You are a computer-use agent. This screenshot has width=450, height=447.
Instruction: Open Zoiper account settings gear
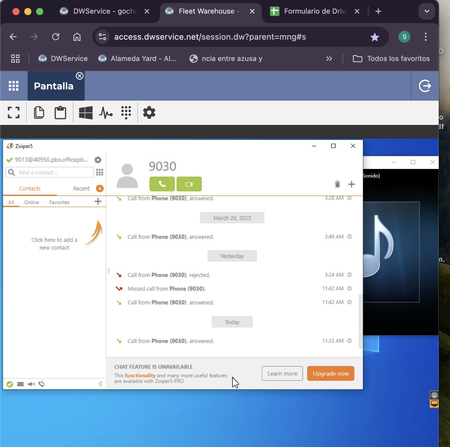tap(98, 160)
